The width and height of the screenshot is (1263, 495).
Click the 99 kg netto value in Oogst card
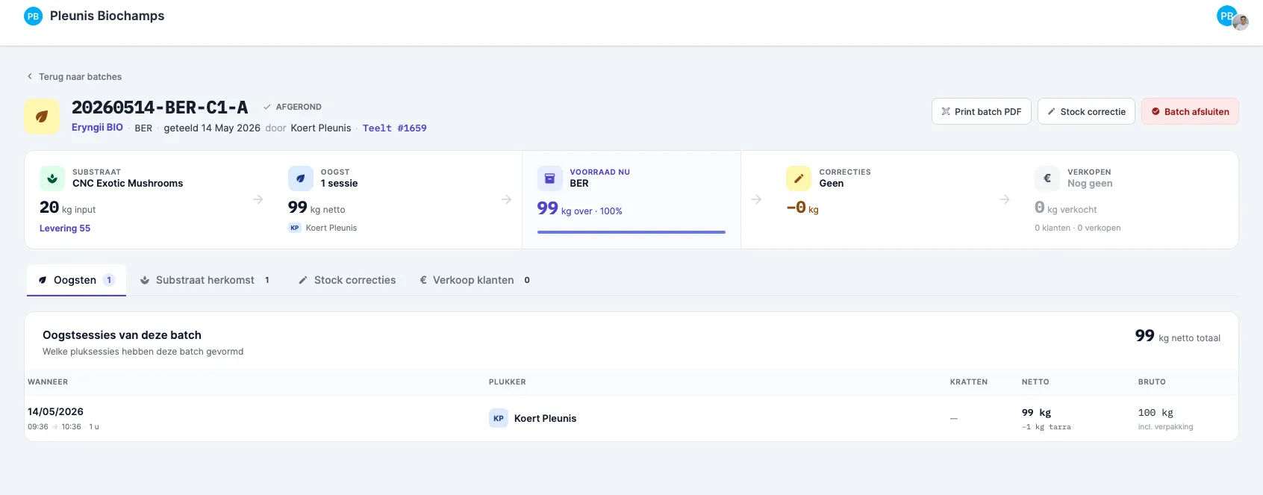[x=316, y=208]
